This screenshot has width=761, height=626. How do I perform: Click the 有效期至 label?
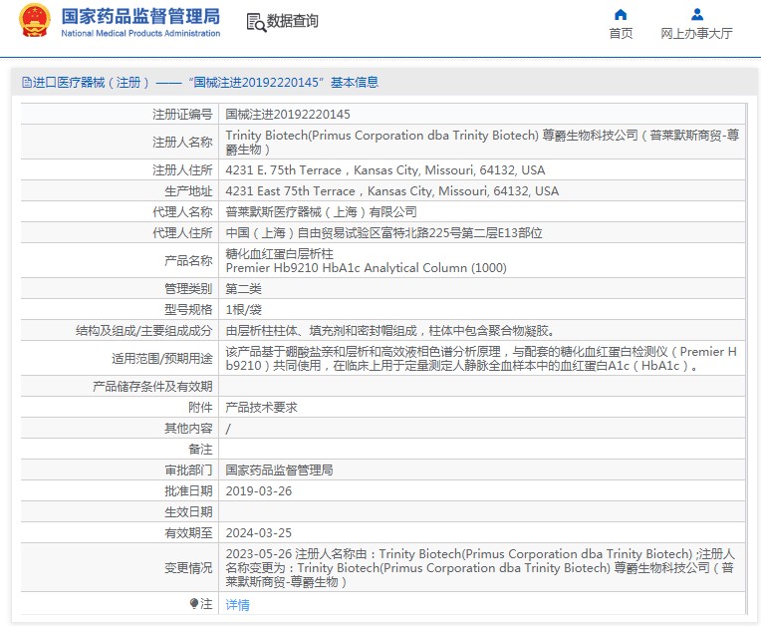click(188, 532)
